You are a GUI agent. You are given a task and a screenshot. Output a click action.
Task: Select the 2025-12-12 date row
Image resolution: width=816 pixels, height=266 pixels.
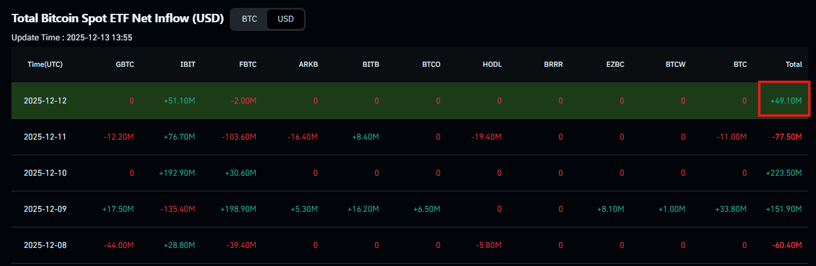pyautogui.click(x=45, y=101)
